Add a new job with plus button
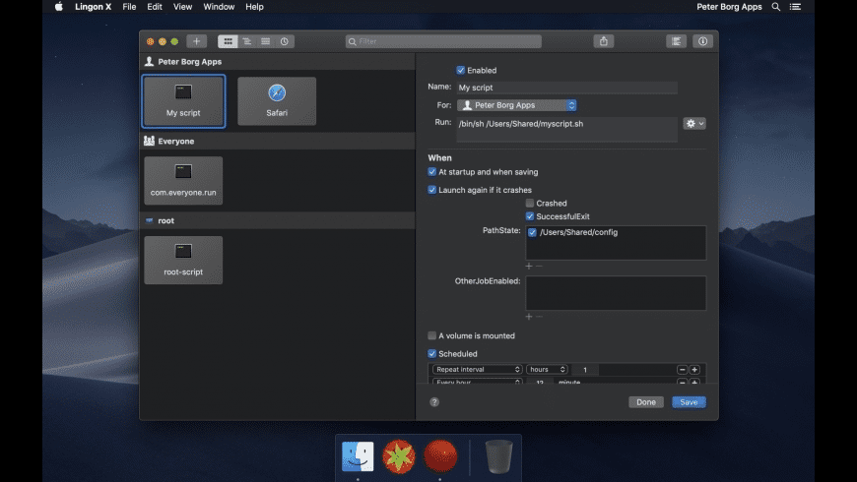This screenshot has height=482, width=857. [196, 41]
